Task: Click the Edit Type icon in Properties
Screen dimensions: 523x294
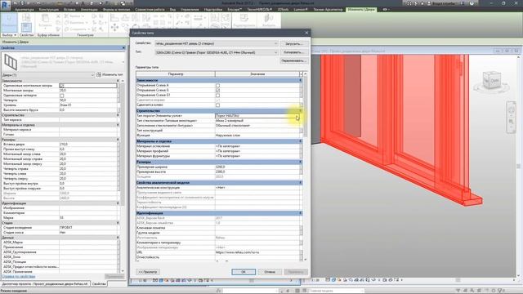Action: (99, 74)
